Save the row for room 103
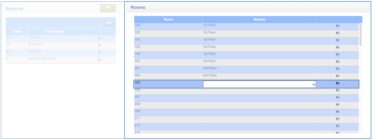Viewport: 373px width, 140px height. (337, 40)
